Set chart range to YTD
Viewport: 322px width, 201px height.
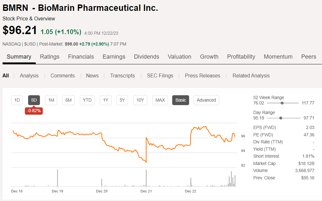[87, 100]
